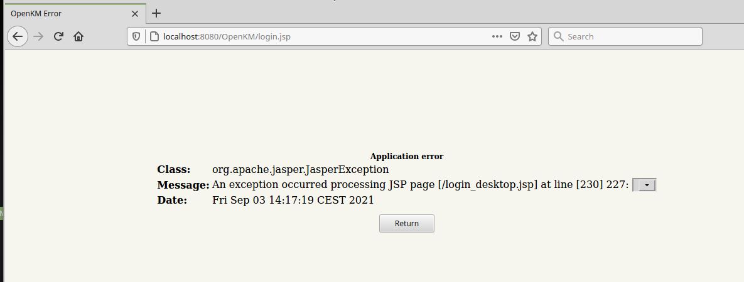The image size is (744, 282).
Task: Click the magnifier icon in search box
Action: [558, 36]
